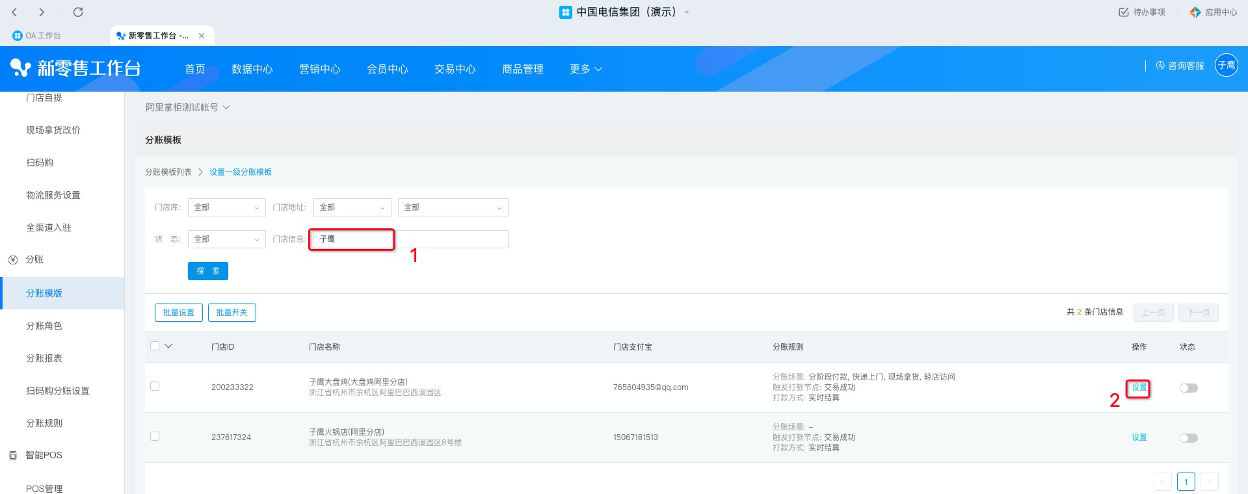1248x494 pixels.
Task: Go to the previous pagination arrow
Action: 1163,482
